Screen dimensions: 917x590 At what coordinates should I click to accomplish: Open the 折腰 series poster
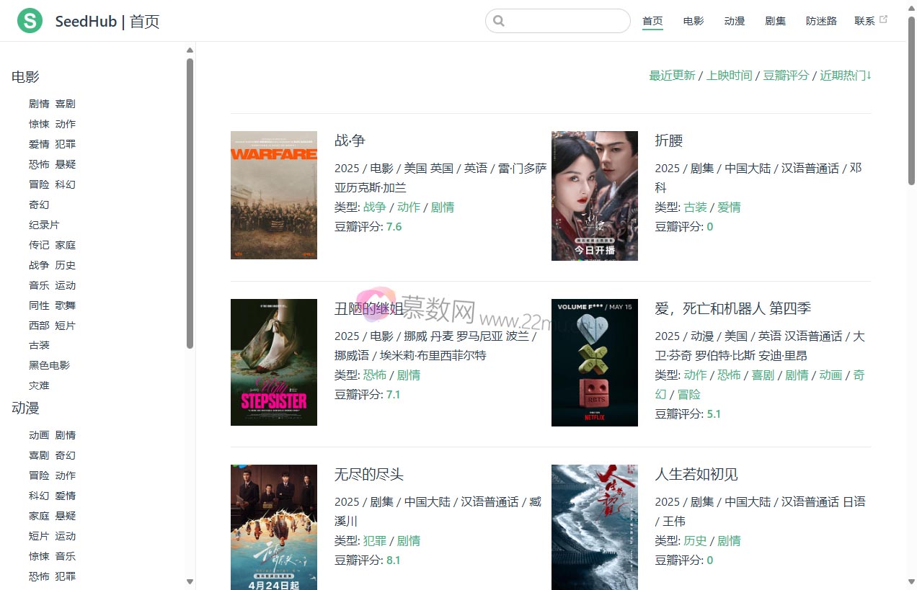pyautogui.click(x=594, y=195)
